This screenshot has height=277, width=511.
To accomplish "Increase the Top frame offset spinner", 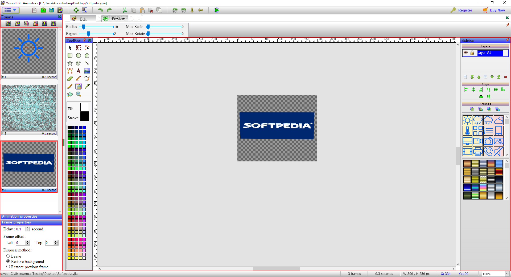I will coord(56,242).
